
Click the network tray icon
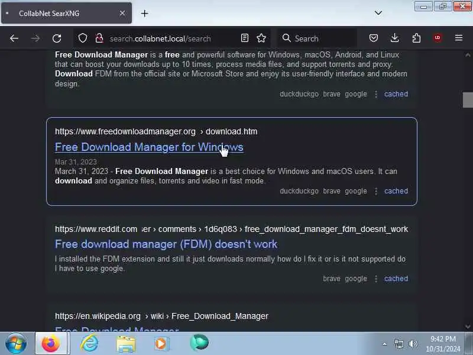pos(399,344)
